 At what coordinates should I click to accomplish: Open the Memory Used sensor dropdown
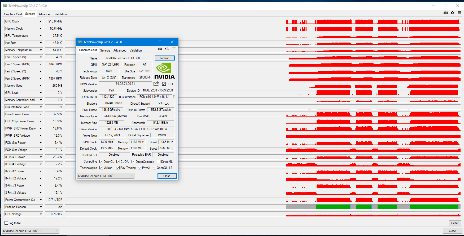pyautogui.click(x=41, y=86)
